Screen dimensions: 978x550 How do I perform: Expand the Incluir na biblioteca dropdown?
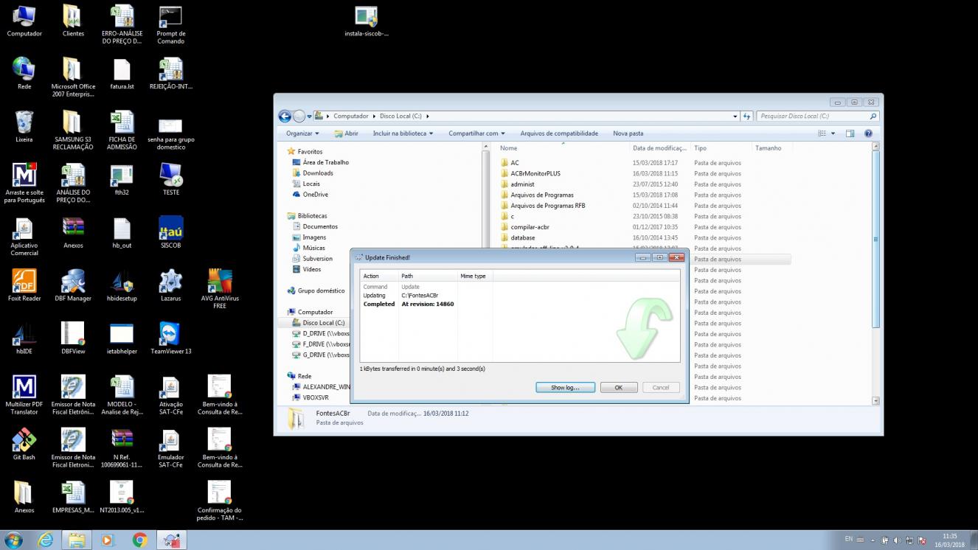pyautogui.click(x=403, y=133)
